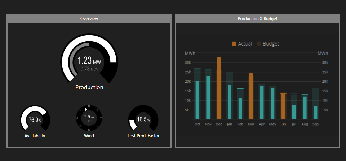Select the Overview panel header
This screenshot has height=161, width=346.
89,19
